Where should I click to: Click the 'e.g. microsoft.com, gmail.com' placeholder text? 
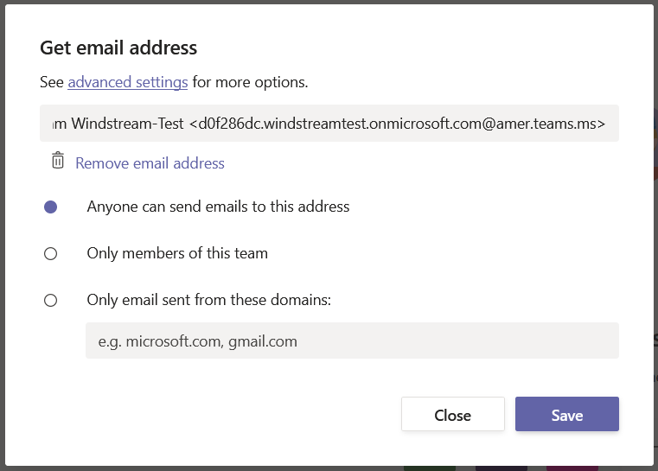(x=198, y=341)
